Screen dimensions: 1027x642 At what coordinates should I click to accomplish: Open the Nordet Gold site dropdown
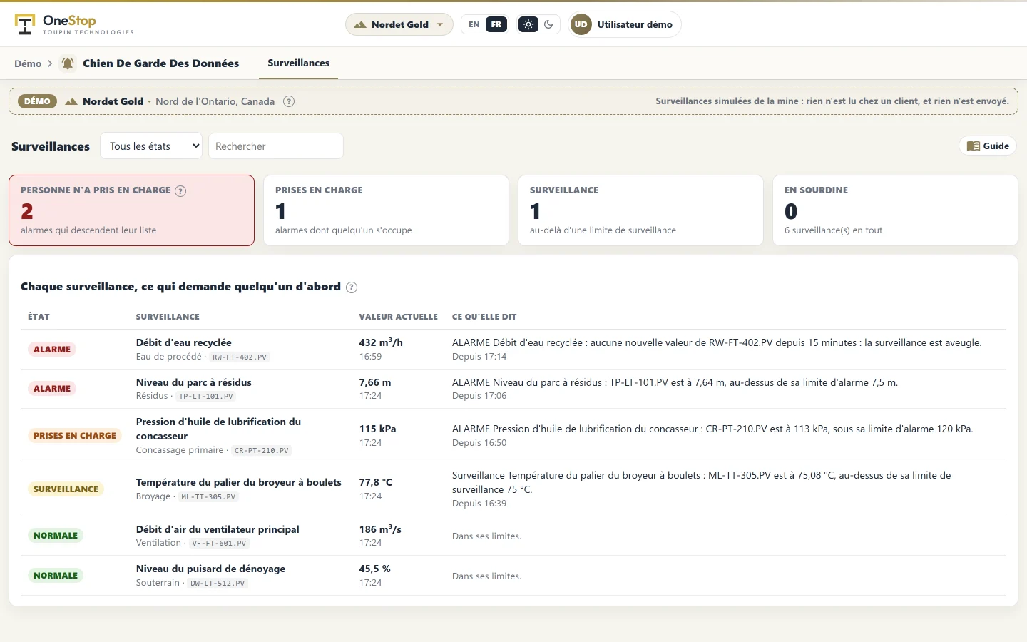click(x=399, y=24)
